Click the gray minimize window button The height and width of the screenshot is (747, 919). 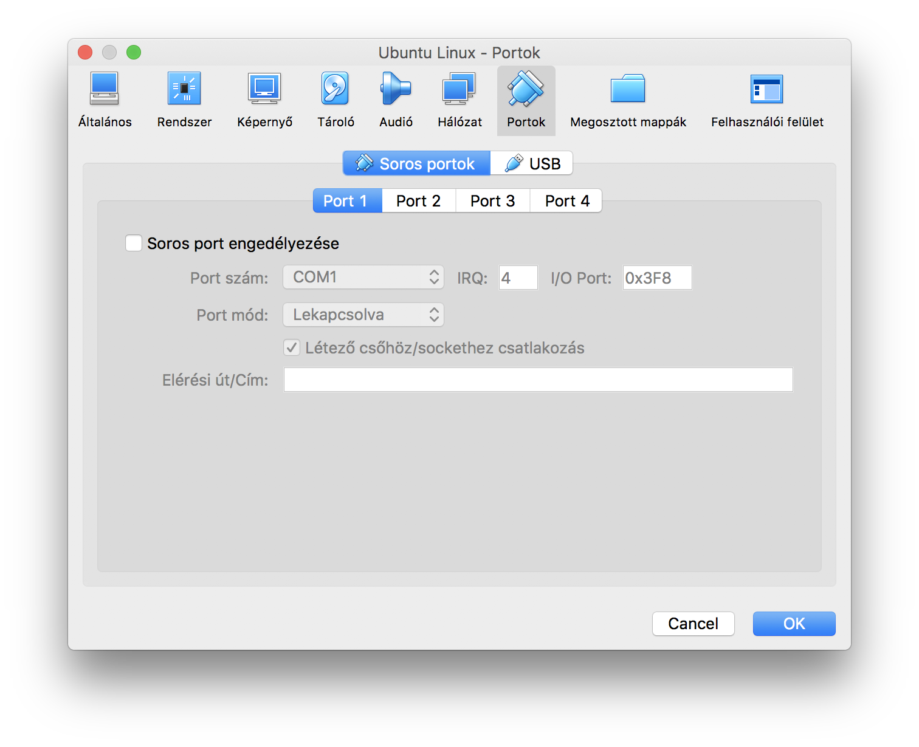tap(109, 52)
